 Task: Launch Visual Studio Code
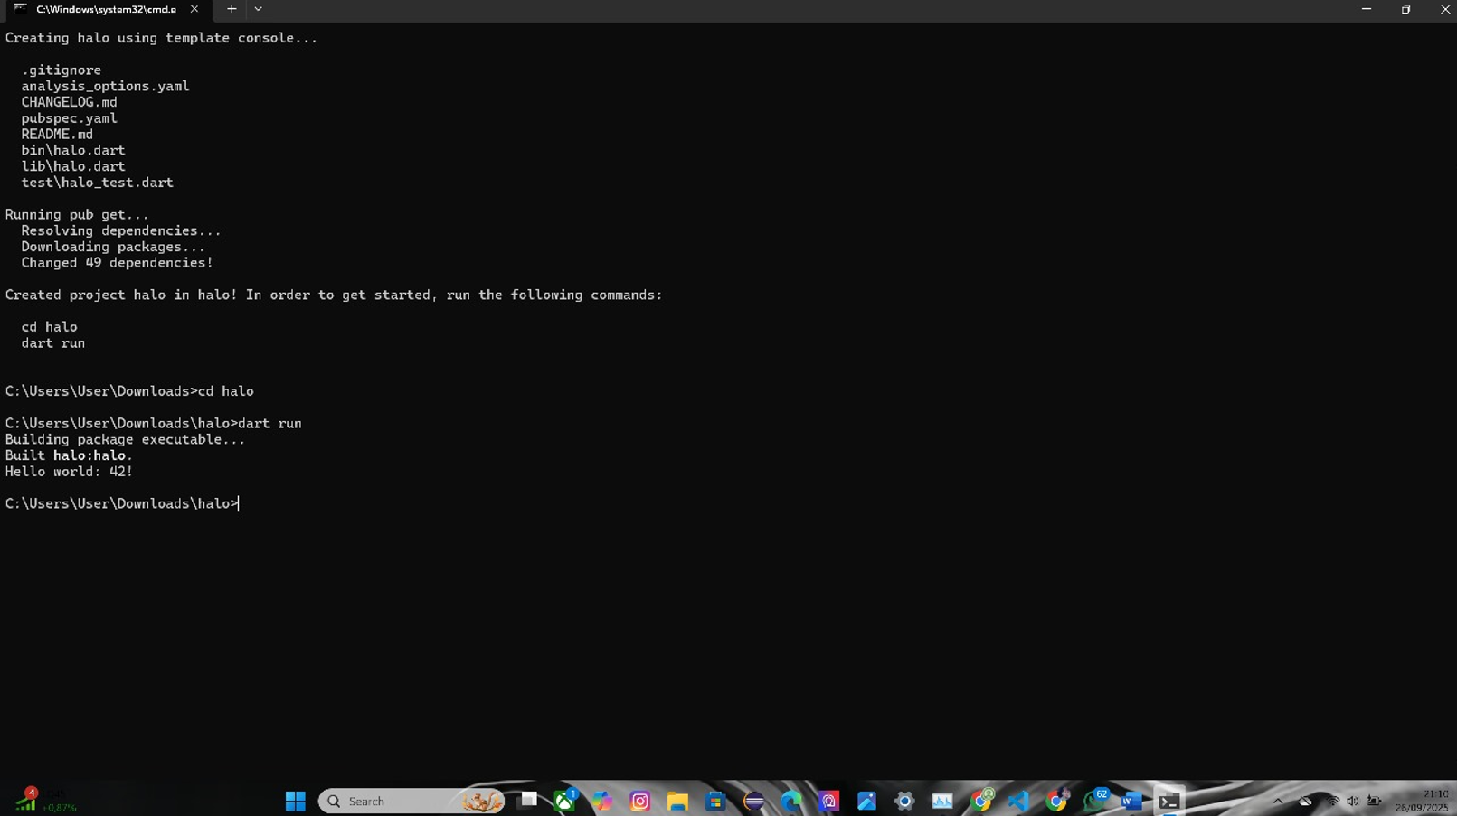click(x=1017, y=801)
